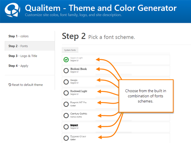Click the reset arrow icon beside Reset to default theme
This screenshot has height=143, width=191.
coord(10,85)
